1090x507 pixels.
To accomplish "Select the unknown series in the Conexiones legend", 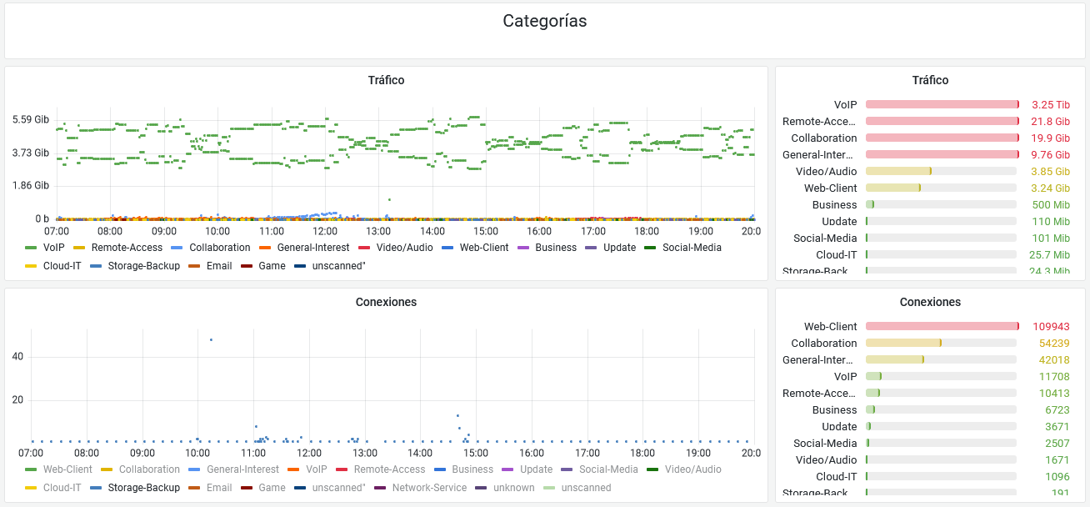I will click(x=513, y=488).
